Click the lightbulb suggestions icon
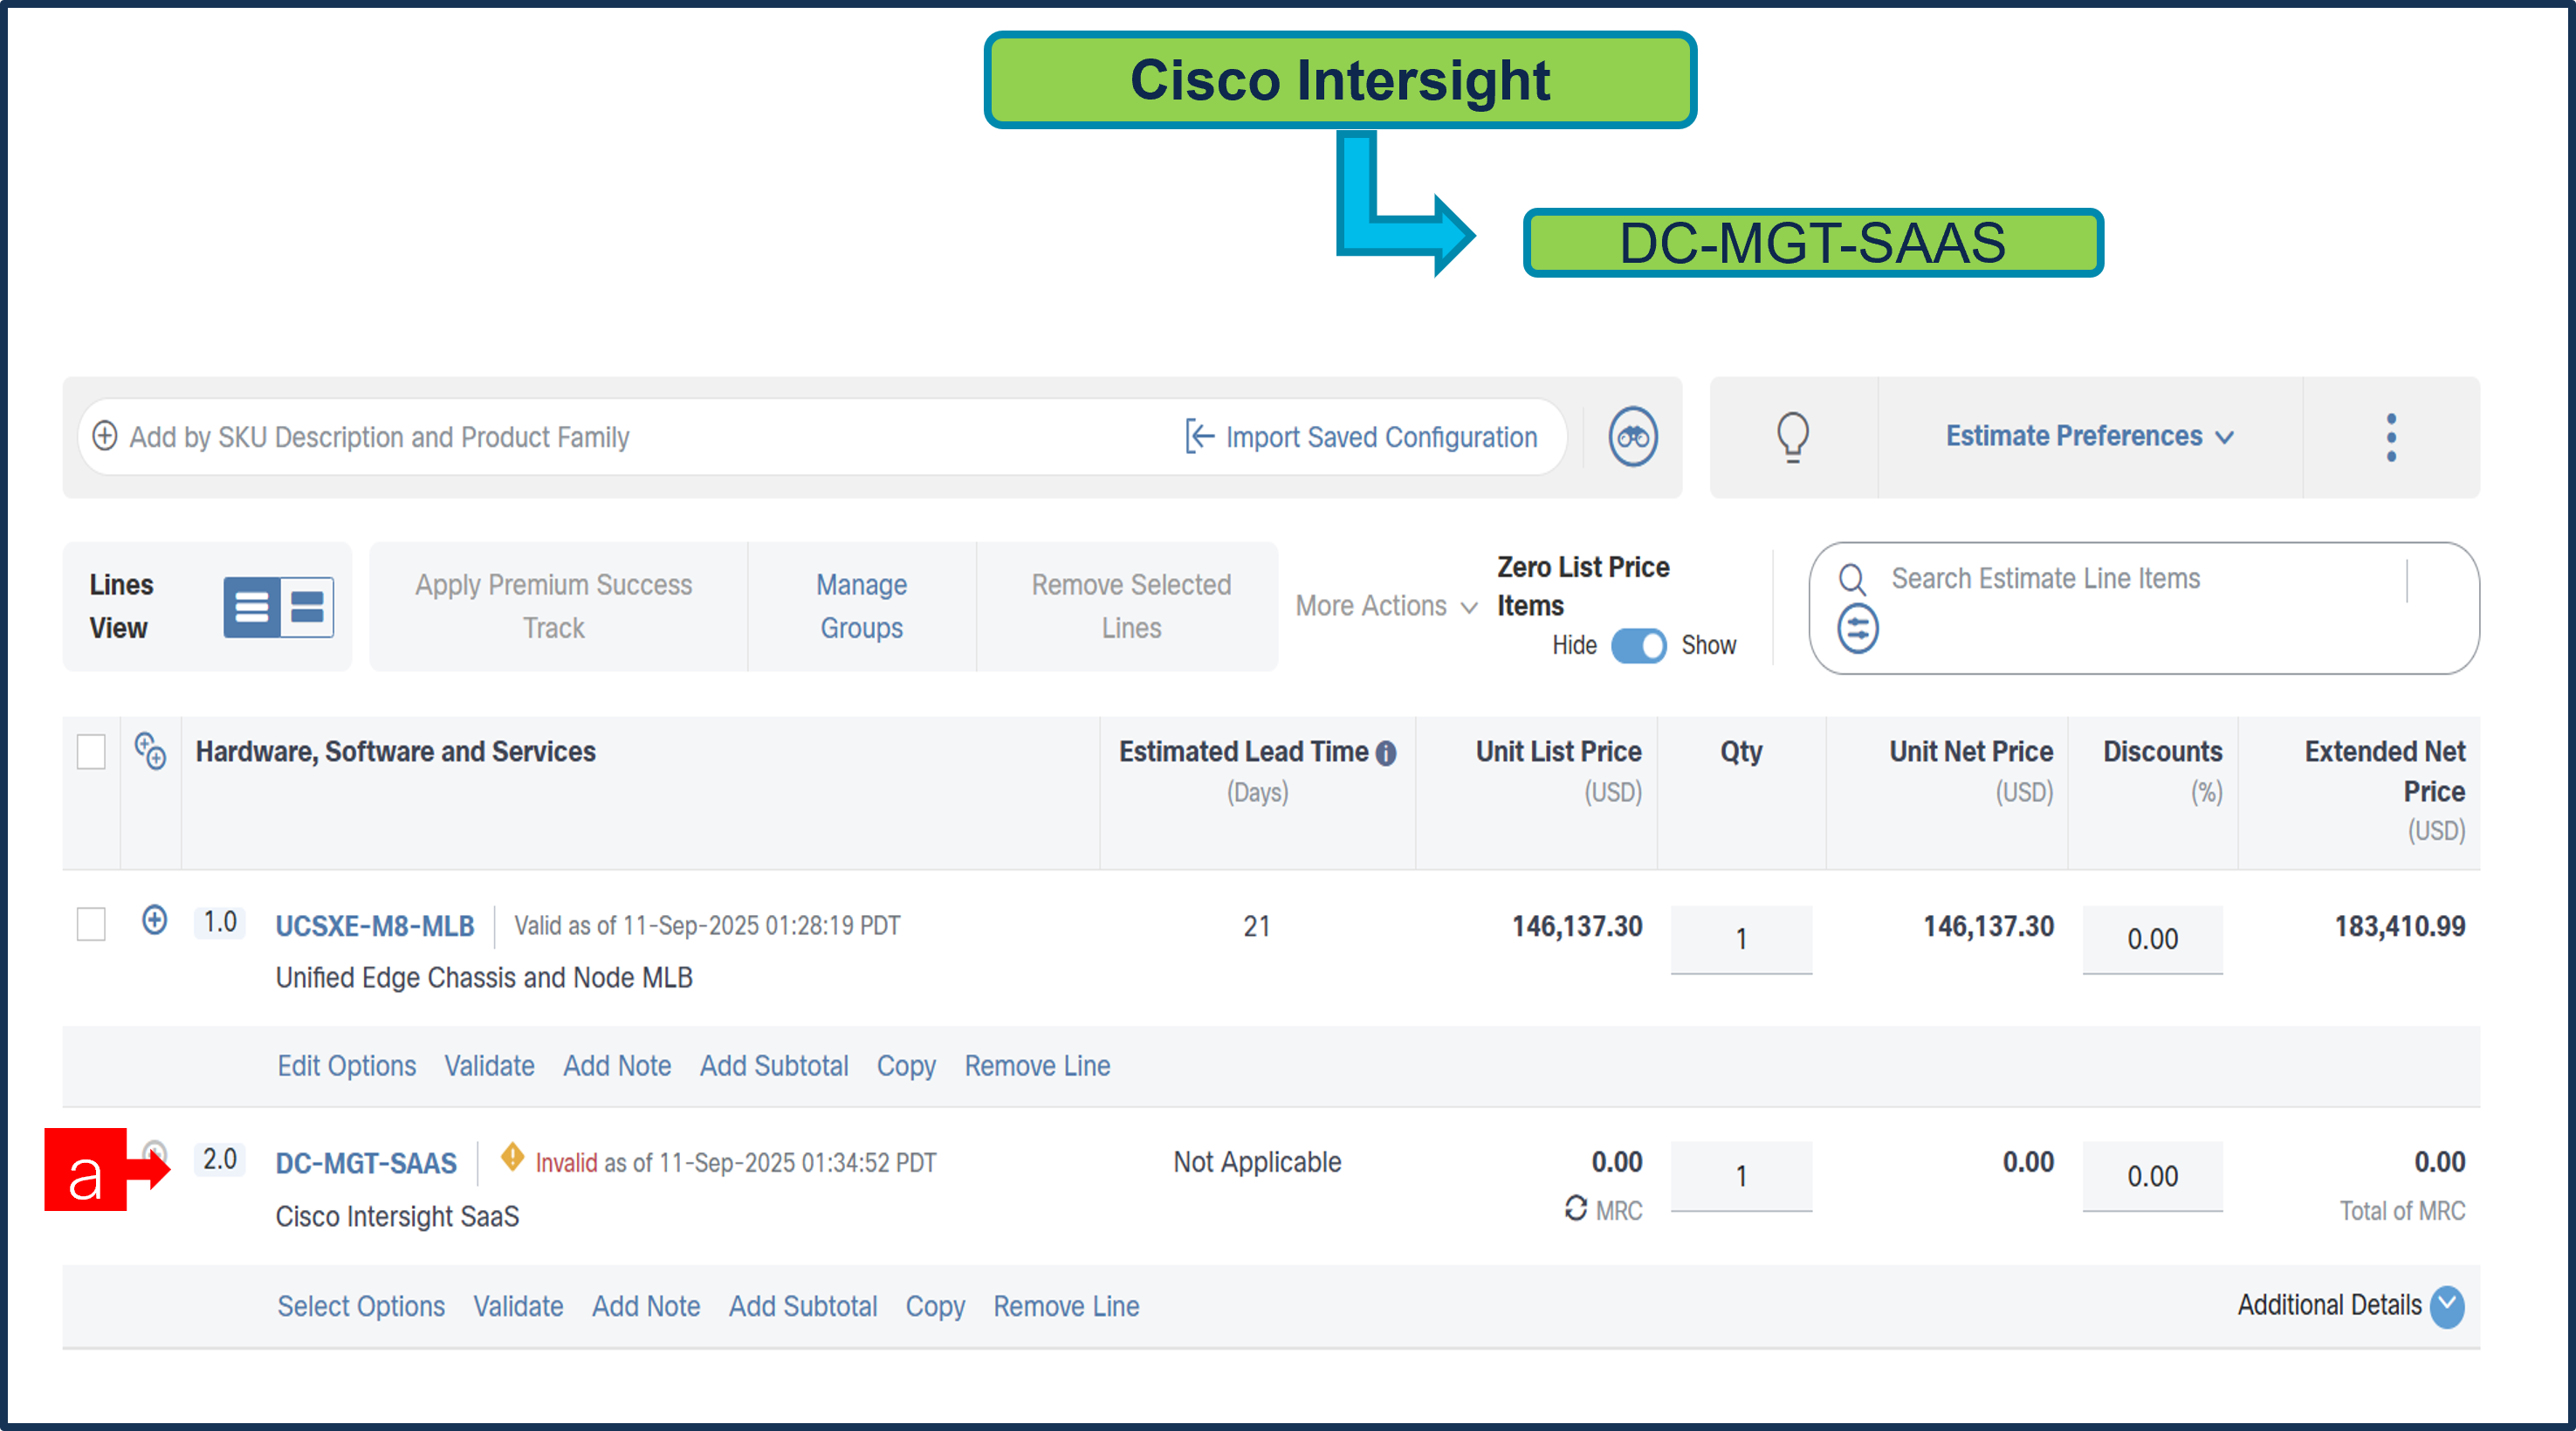 [1792, 437]
